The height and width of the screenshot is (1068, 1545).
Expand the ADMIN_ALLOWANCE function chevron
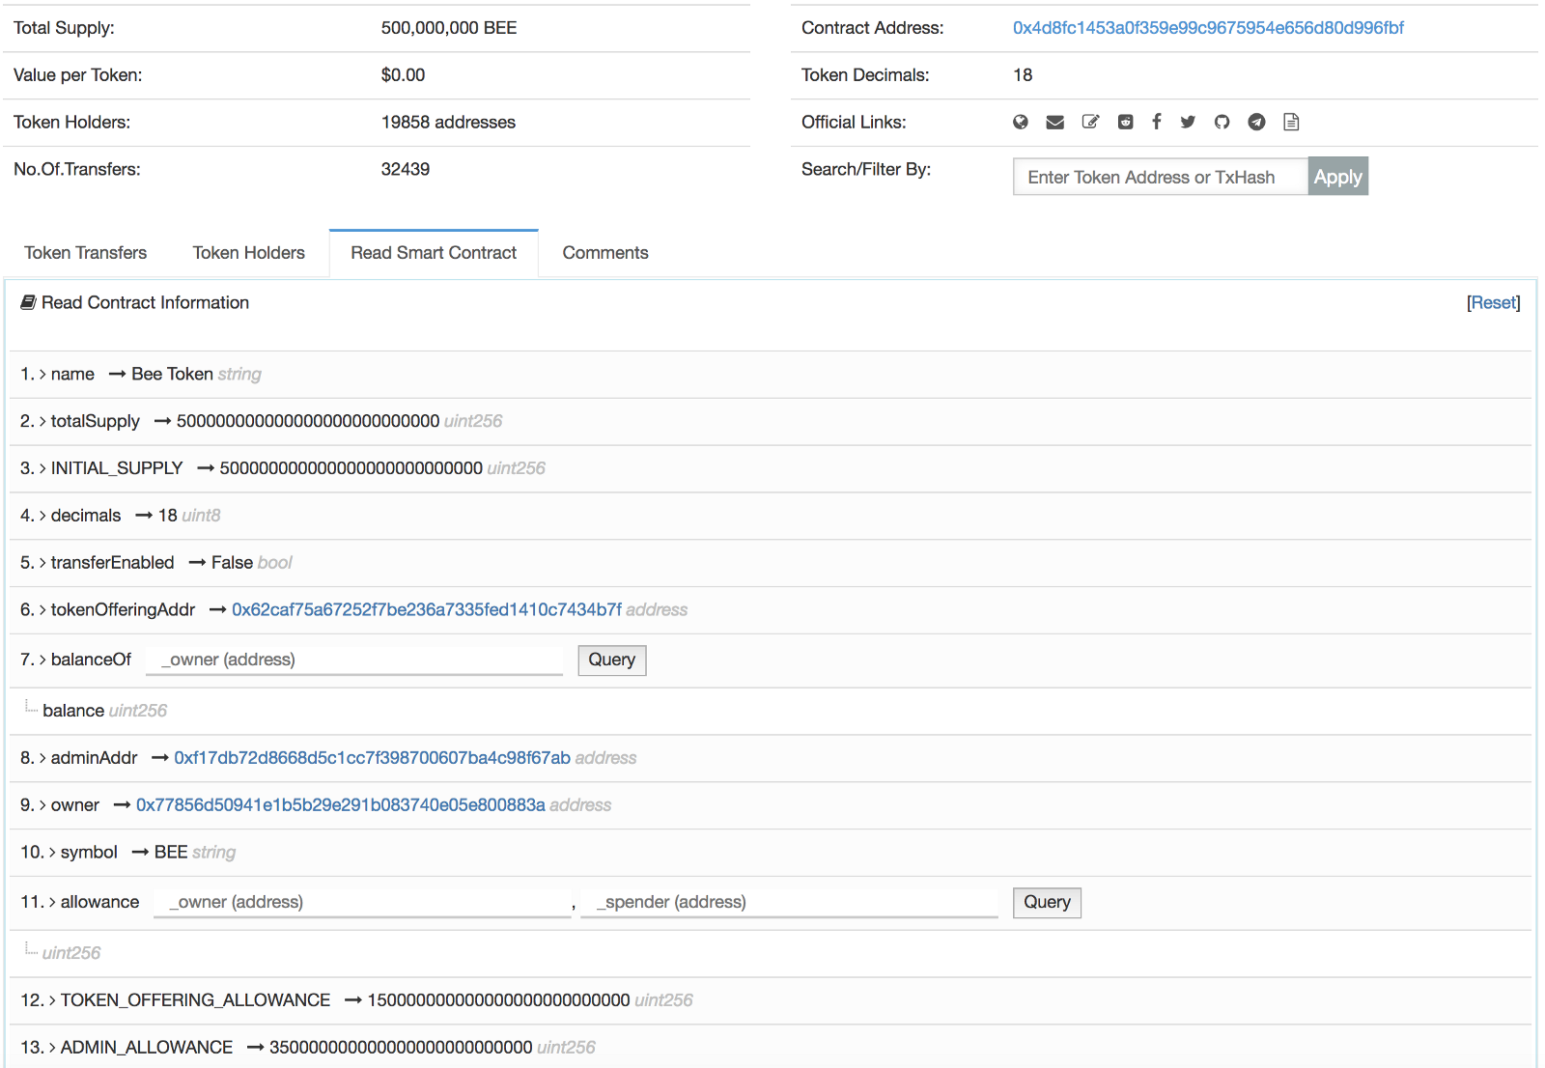coord(52,1049)
